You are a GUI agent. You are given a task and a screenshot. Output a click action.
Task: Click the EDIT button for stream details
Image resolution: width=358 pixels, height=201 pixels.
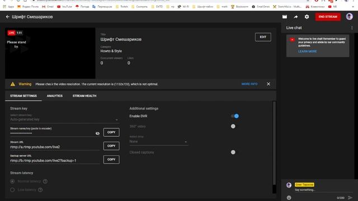point(263,37)
